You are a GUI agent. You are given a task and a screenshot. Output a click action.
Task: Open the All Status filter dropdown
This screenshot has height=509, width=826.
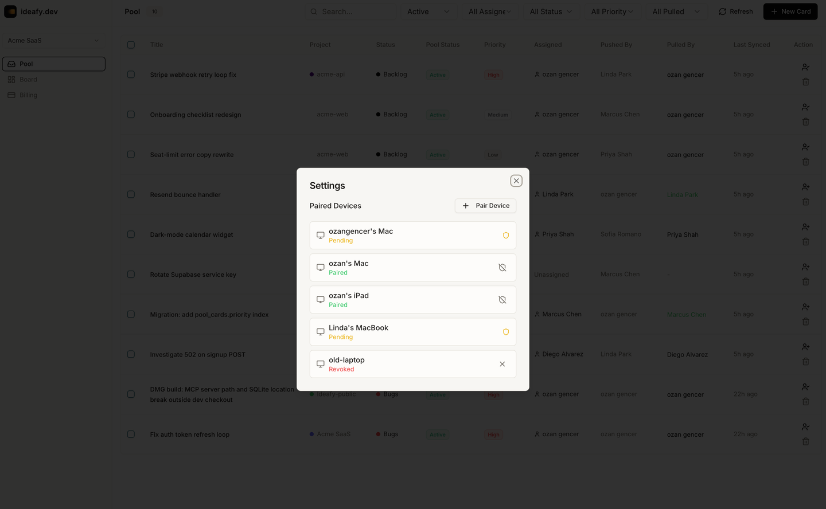tap(551, 11)
